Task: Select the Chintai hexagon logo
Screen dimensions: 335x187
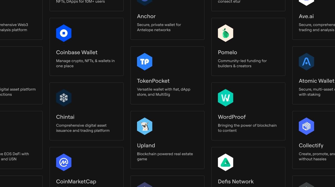Action: tap(64, 98)
